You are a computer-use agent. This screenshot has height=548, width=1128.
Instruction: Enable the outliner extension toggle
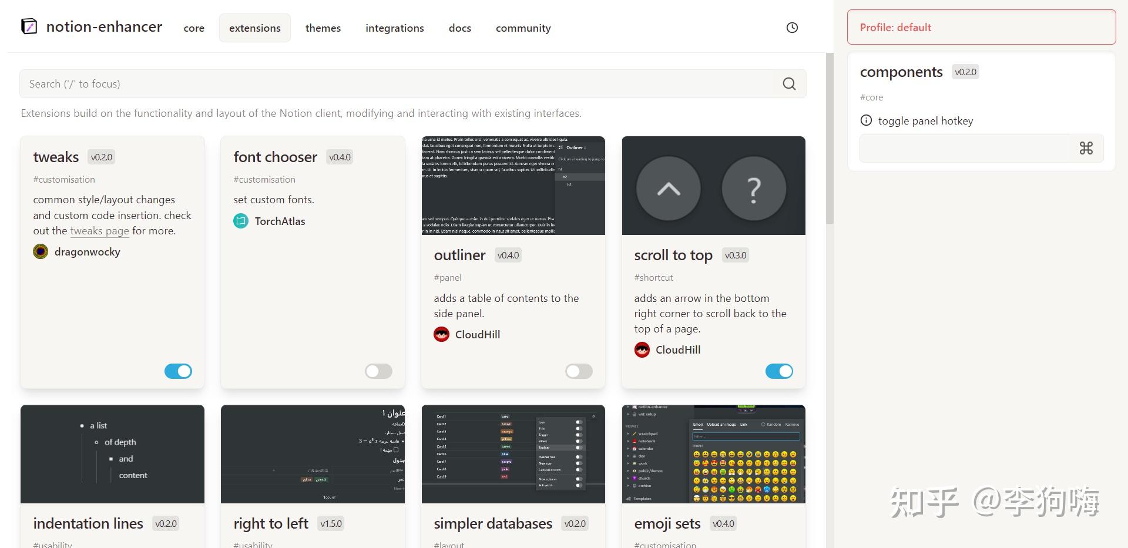579,371
